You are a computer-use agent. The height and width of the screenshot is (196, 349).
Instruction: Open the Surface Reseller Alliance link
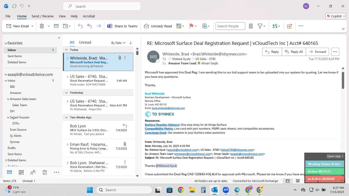tap(162, 125)
